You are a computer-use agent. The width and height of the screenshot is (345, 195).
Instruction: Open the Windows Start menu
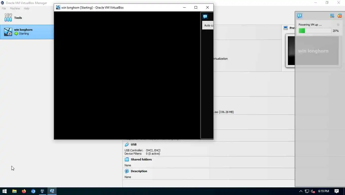coord(5,191)
